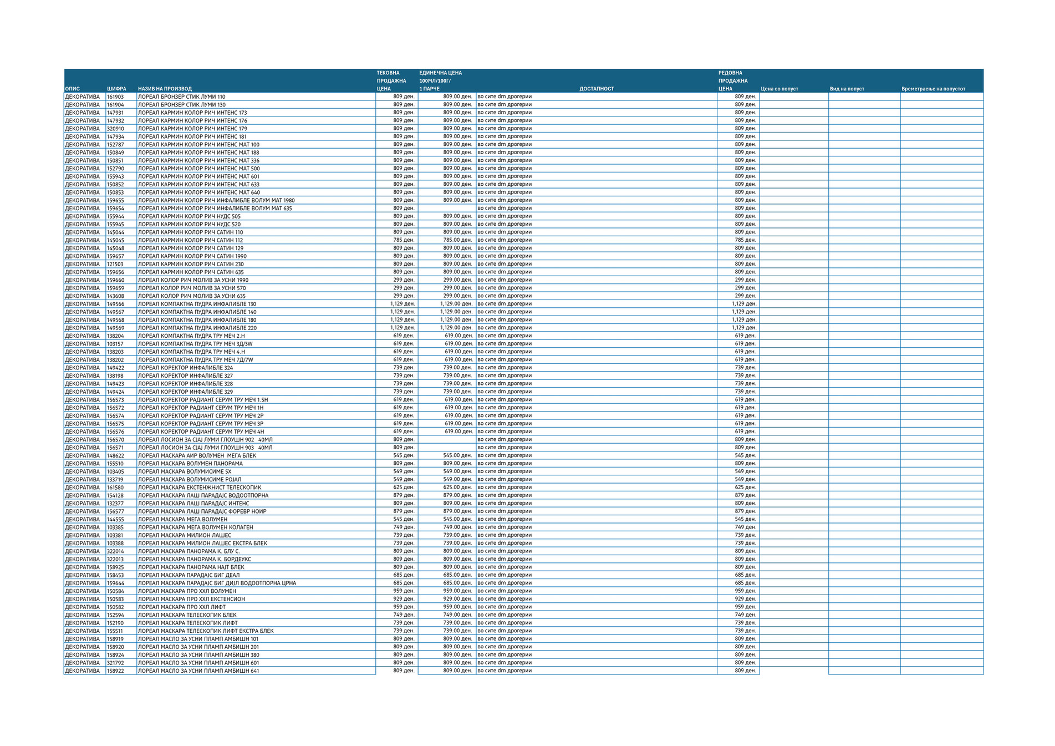This screenshot has width=1055, height=746.
Task: Click 'ЛОРЕАЛ КОРЕКТОР РАДИАНТ СЕРУМ ТРУ МЕЧ 1.5Н'
Action: tap(203, 400)
